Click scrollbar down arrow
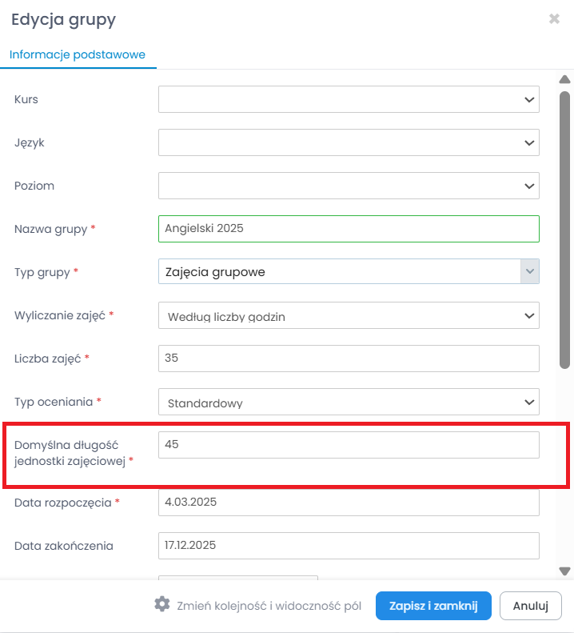The width and height of the screenshot is (574, 633). (x=564, y=571)
